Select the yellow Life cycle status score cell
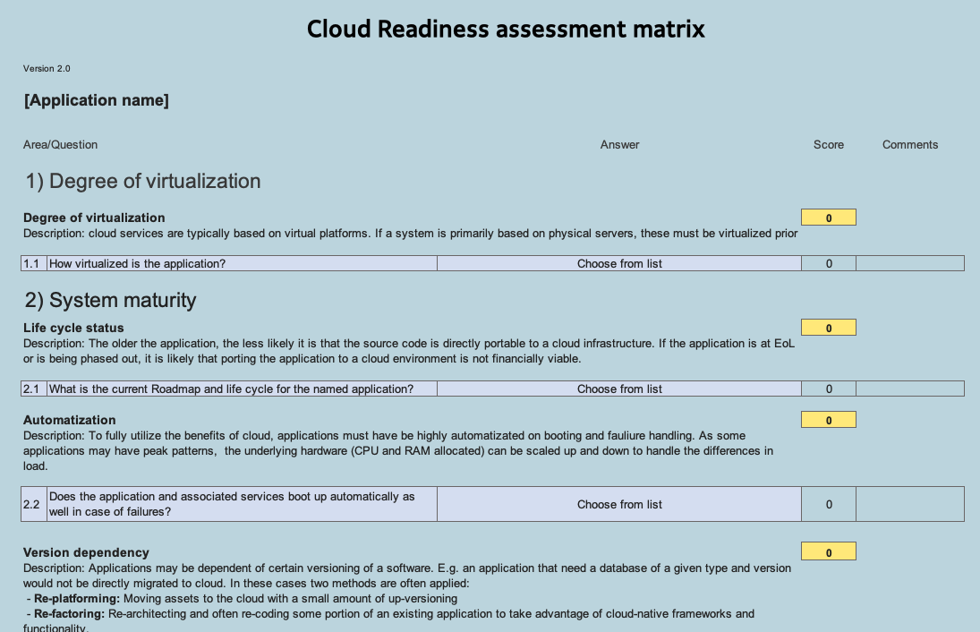 pos(828,328)
